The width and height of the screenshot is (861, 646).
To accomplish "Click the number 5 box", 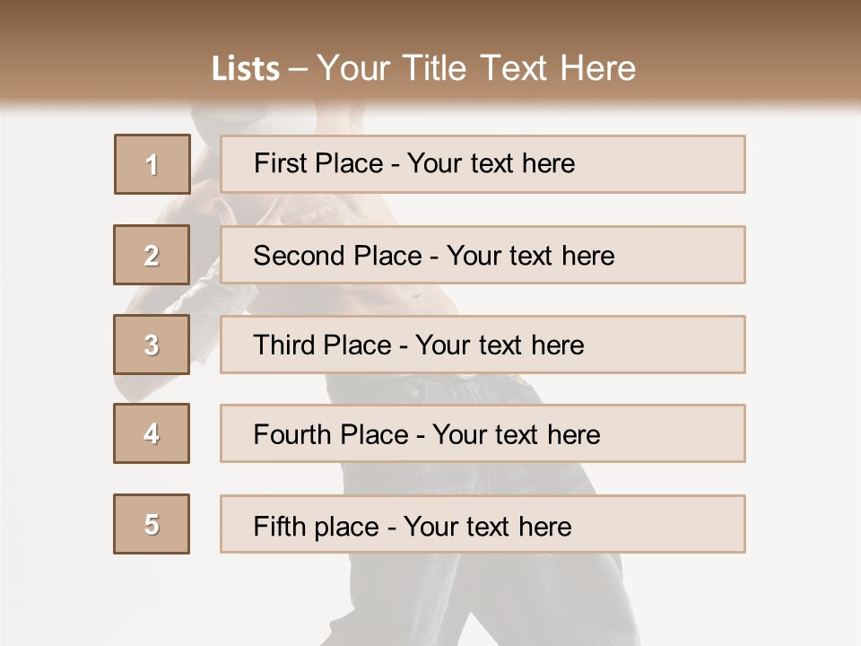I will pyautogui.click(x=152, y=524).
